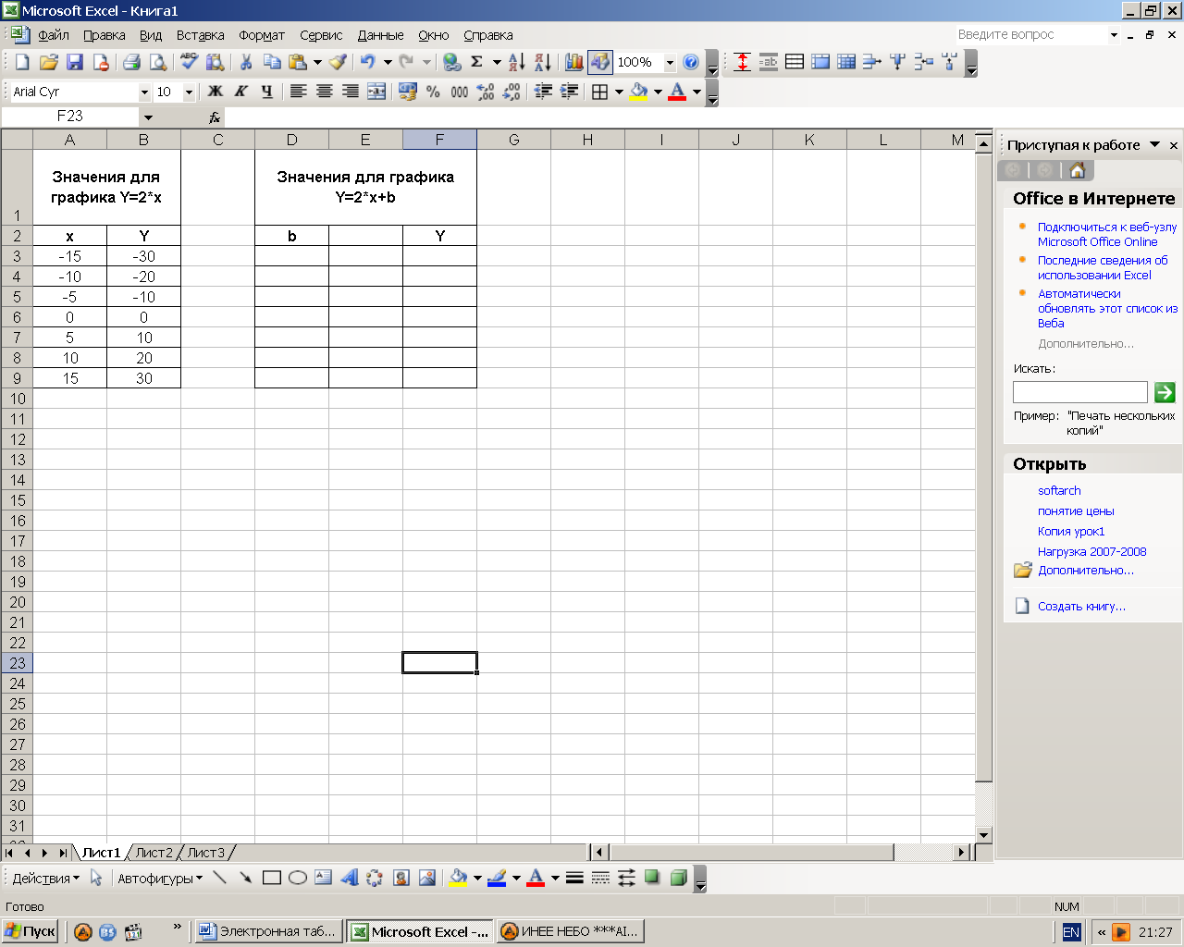The image size is (1184, 947).
Task: Toggle align left
Action: [298, 92]
